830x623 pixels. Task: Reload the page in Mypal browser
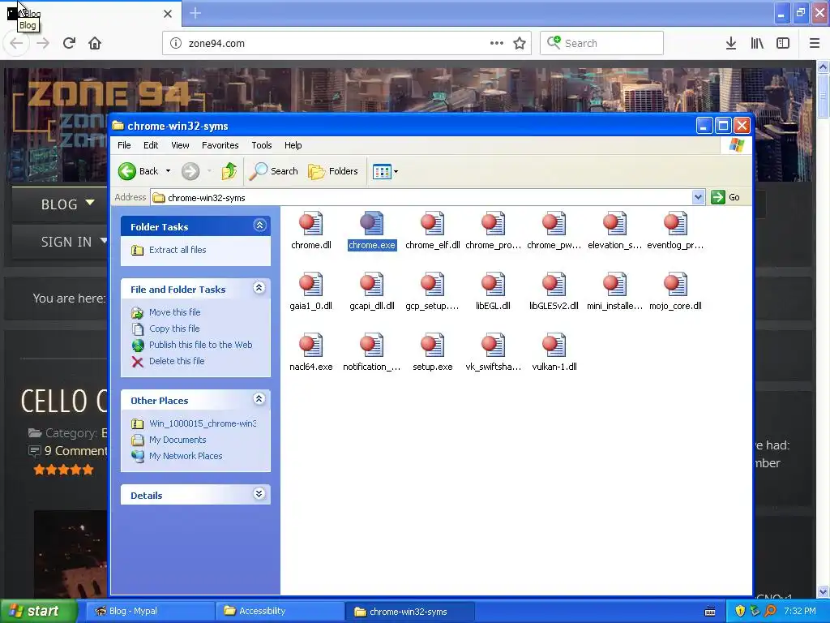coord(70,43)
